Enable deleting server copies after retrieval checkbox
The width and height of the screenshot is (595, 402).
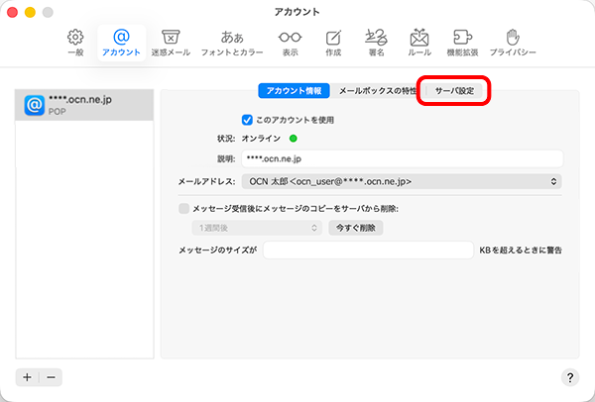183,208
